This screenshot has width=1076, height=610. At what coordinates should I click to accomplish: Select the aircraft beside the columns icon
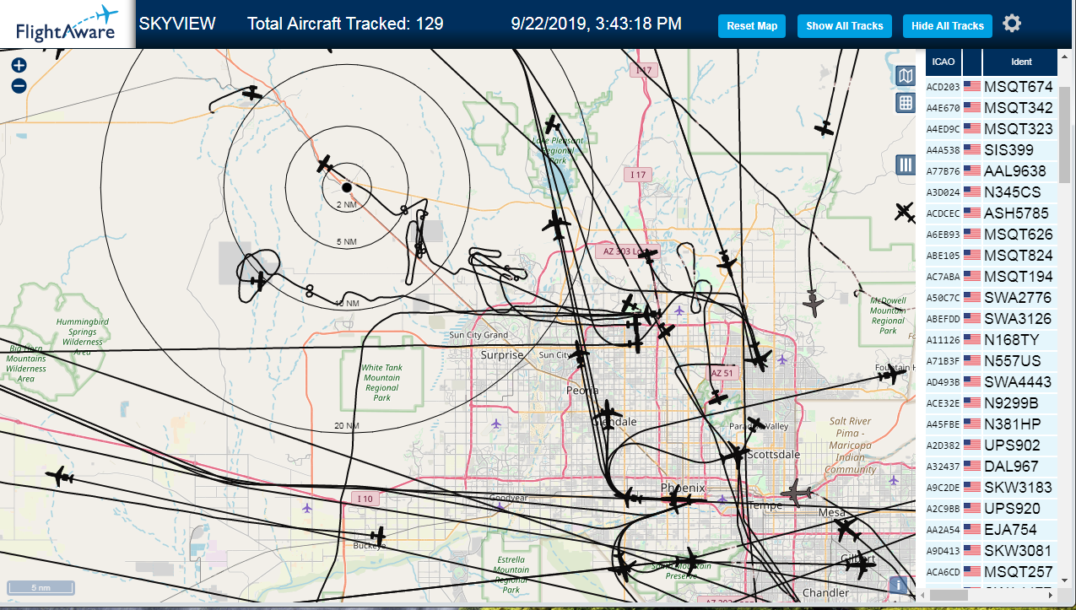[x=904, y=212]
